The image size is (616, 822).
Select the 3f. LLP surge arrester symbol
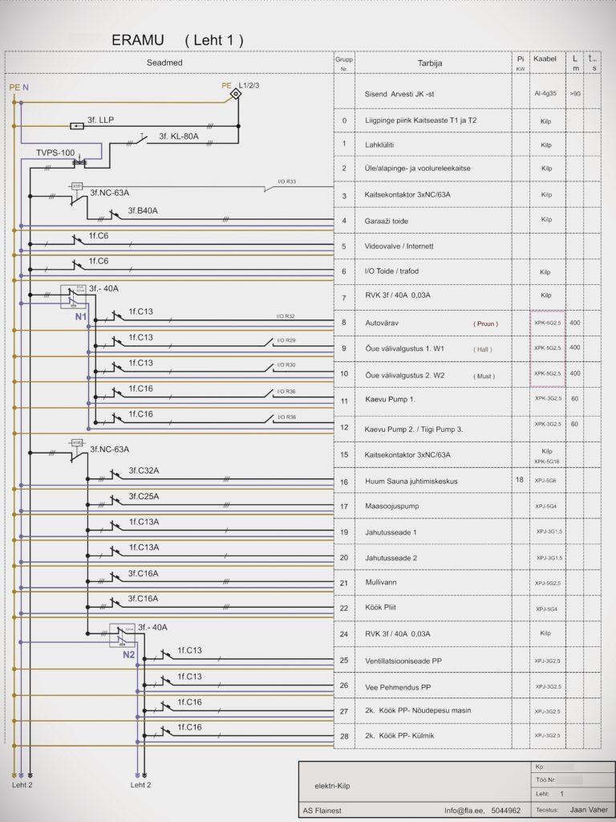[78, 126]
